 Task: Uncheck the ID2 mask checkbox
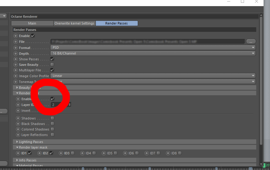(x=51, y=153)
